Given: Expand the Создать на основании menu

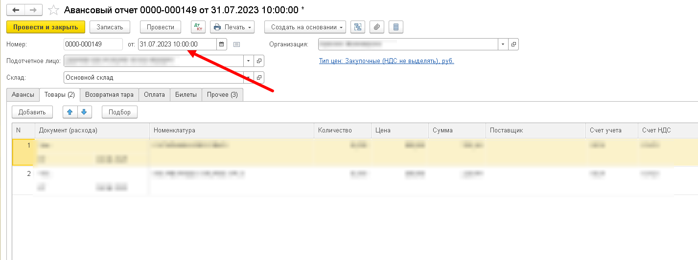Looking at the screenshot, I should (x=305, y=27).
